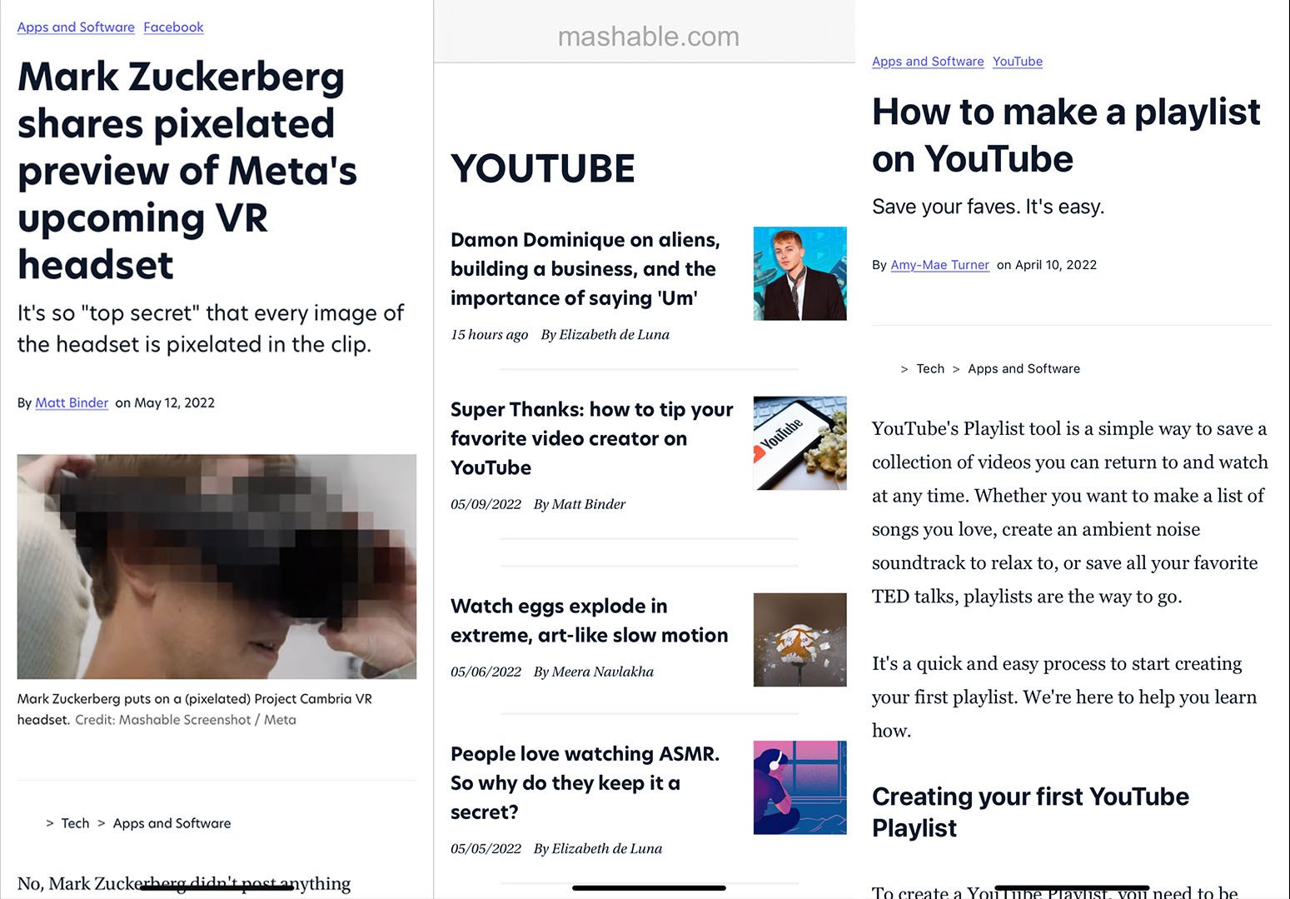Open author Matt Binder's profile link
Viewport: 1290px width, 899px height.
coord(72,402)
